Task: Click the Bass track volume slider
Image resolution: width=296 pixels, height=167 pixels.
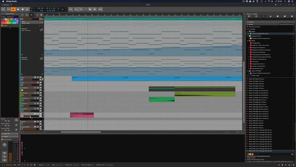Action: [x=31, y=80]
